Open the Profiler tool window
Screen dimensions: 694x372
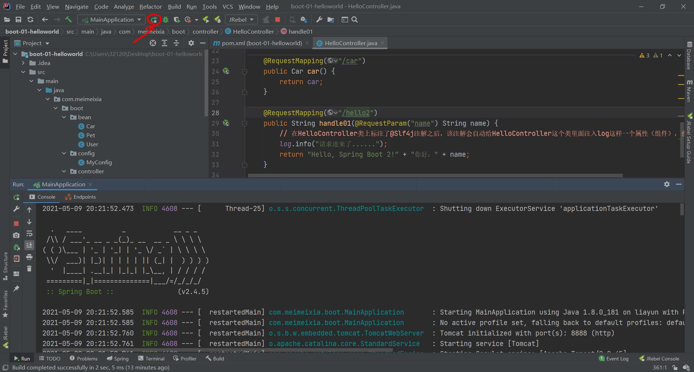pos(185,359)
